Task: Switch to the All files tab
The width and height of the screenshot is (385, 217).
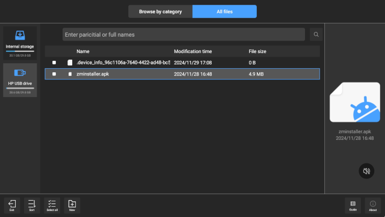Action: [x=224, y=11]
